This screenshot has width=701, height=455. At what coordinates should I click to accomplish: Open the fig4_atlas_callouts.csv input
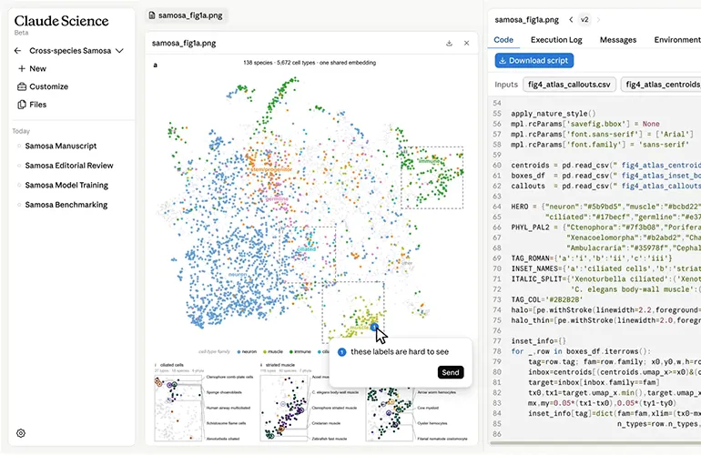coord(569,85)
